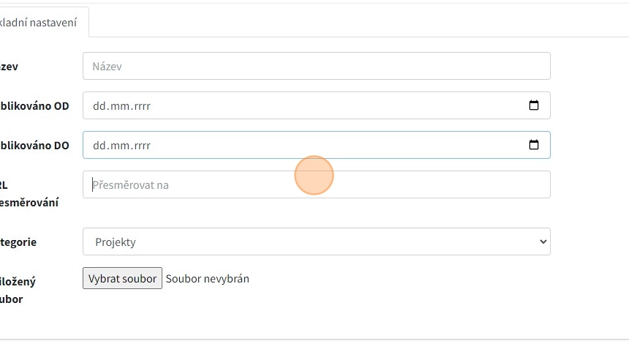Click the Přiložený soubor label
This screenshot has width=629, height=352.
point(18,290)
